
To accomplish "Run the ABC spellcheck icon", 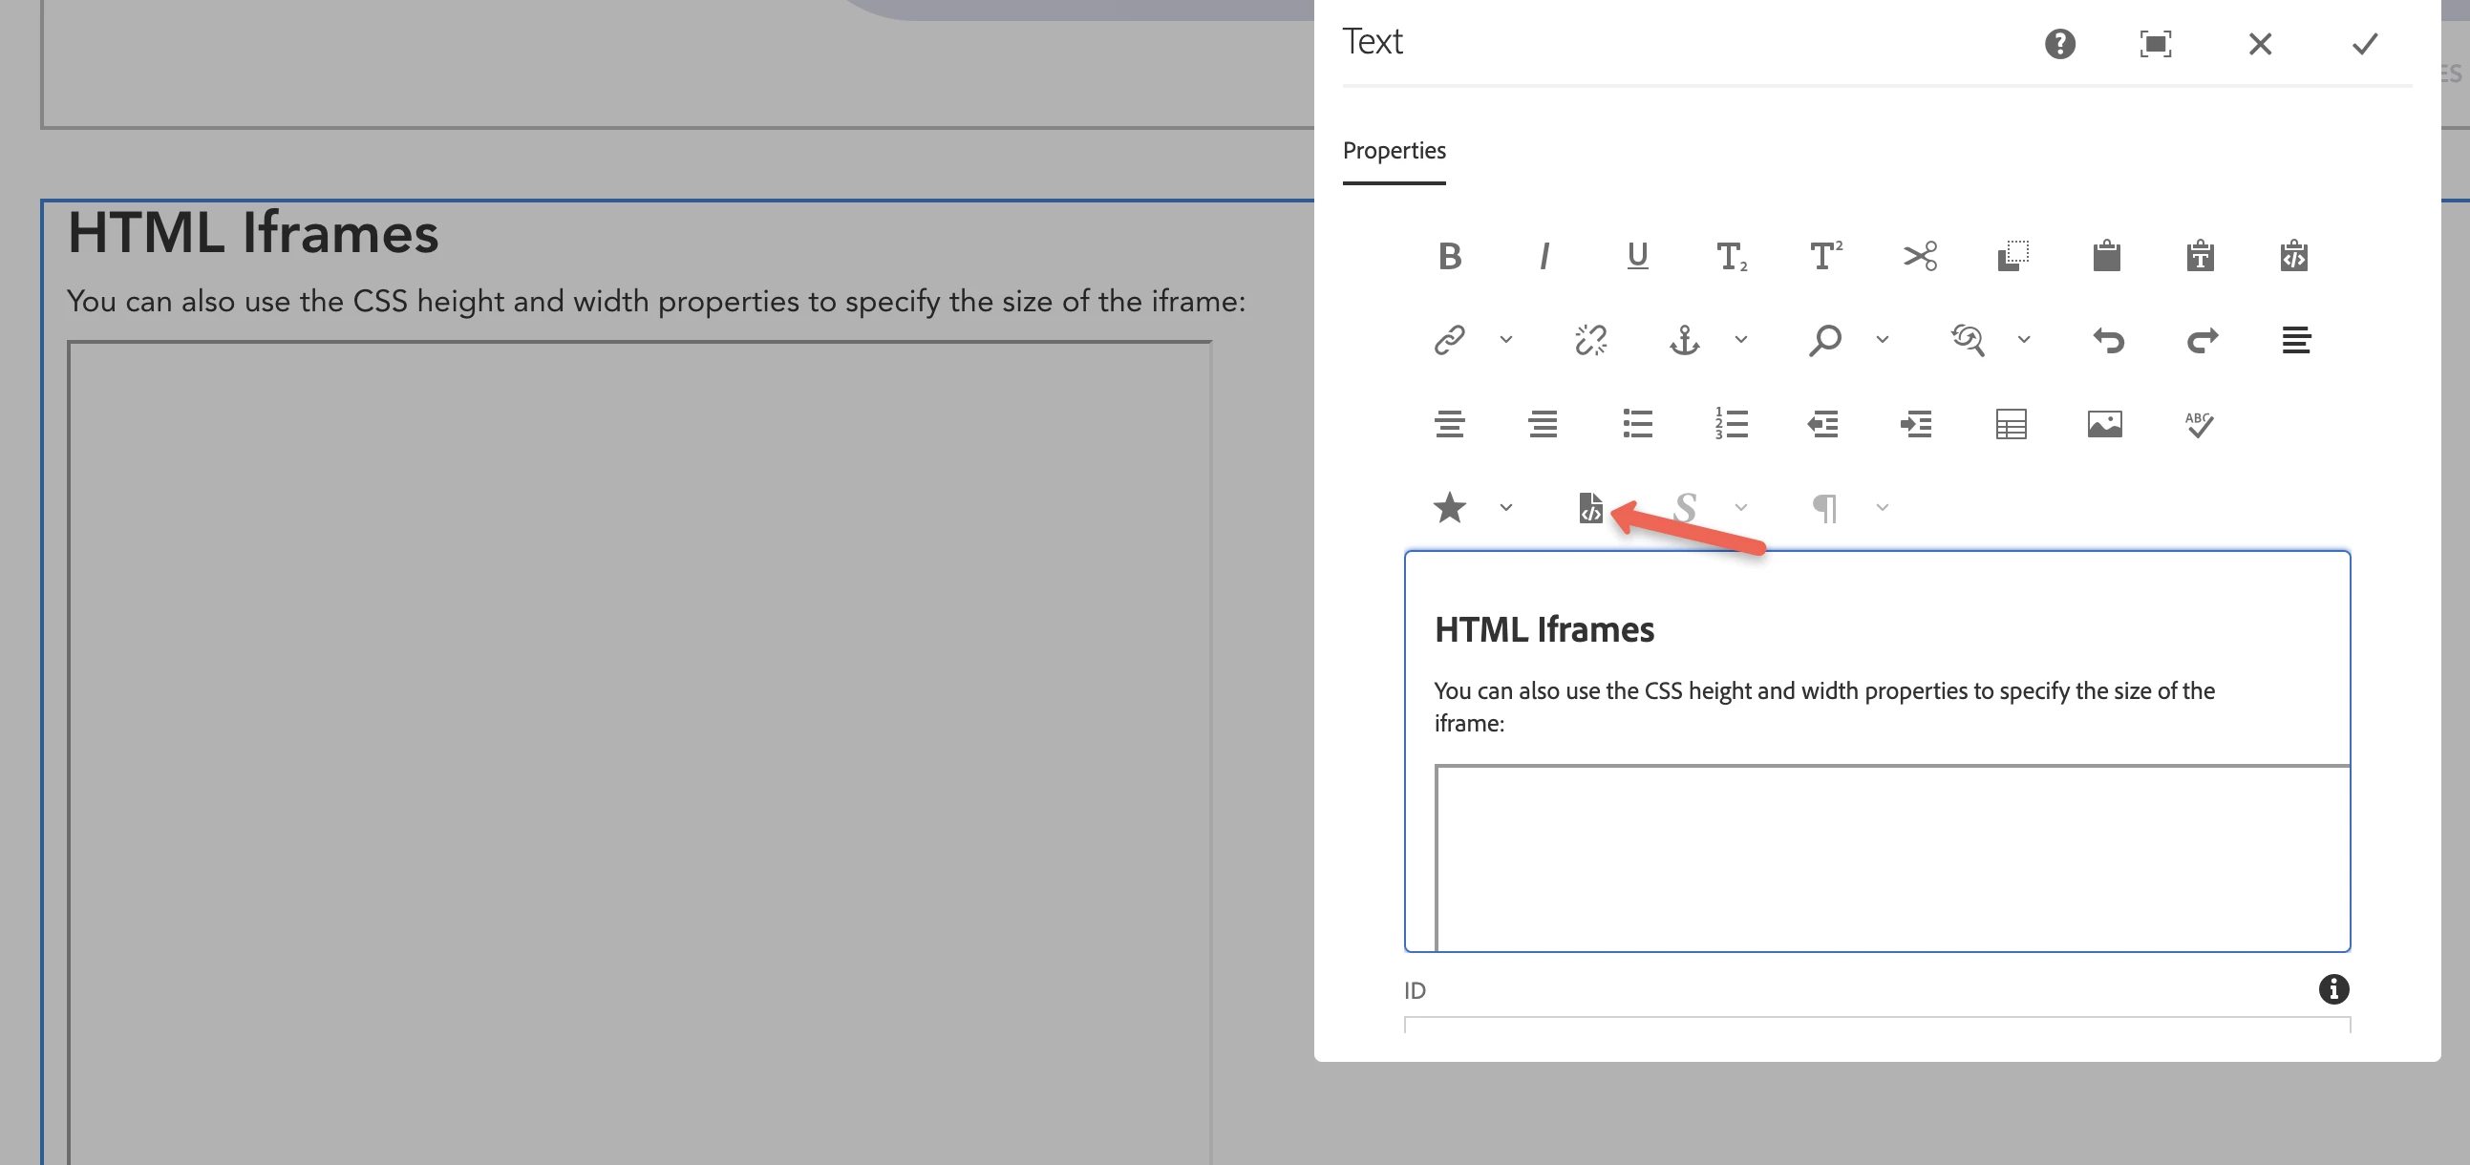I will (2198, 424).
